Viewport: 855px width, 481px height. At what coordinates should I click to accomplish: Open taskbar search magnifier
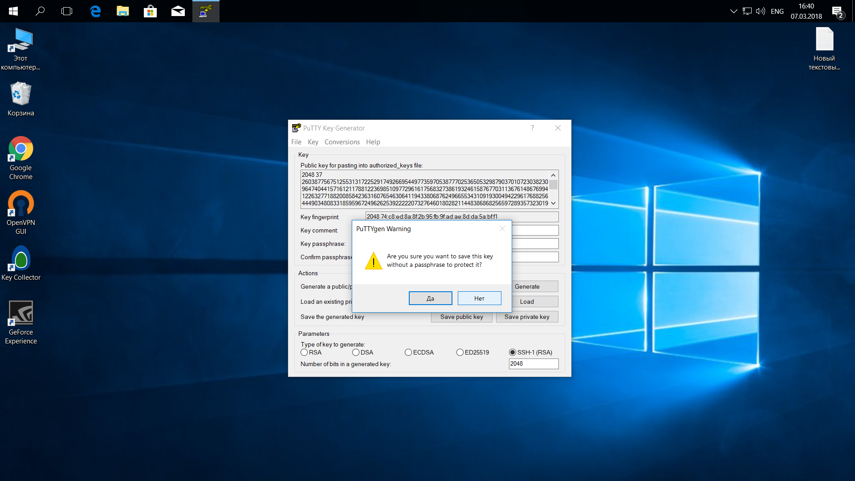coord(40,11)
